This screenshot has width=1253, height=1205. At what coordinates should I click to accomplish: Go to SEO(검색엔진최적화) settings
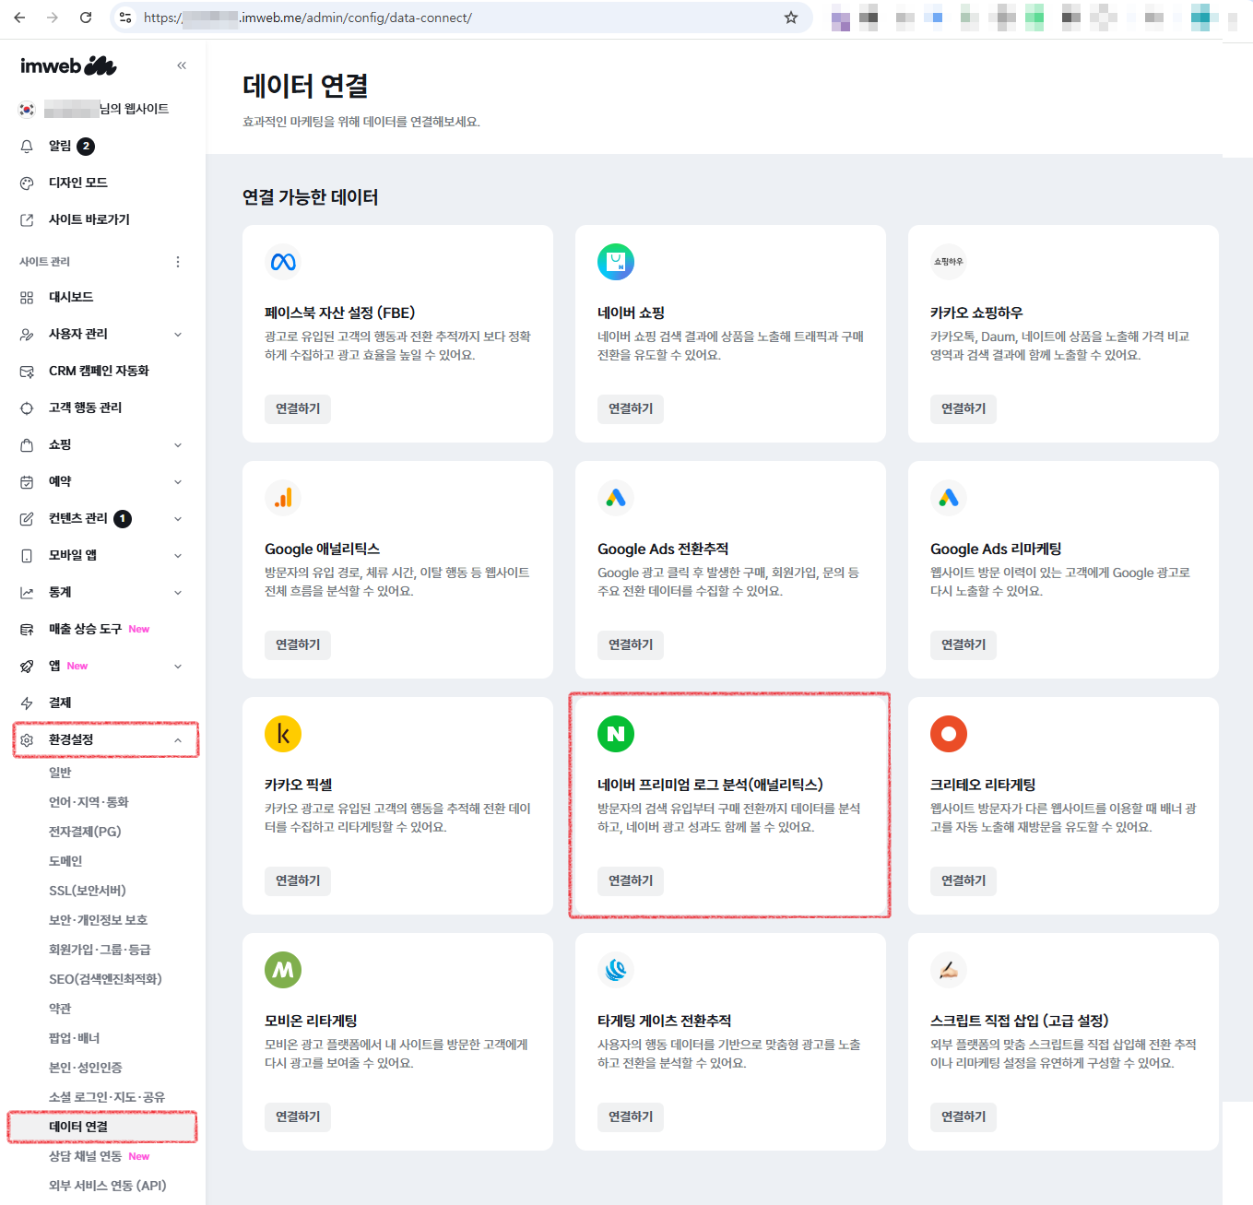pyautogui.click(x=105, y=979)
